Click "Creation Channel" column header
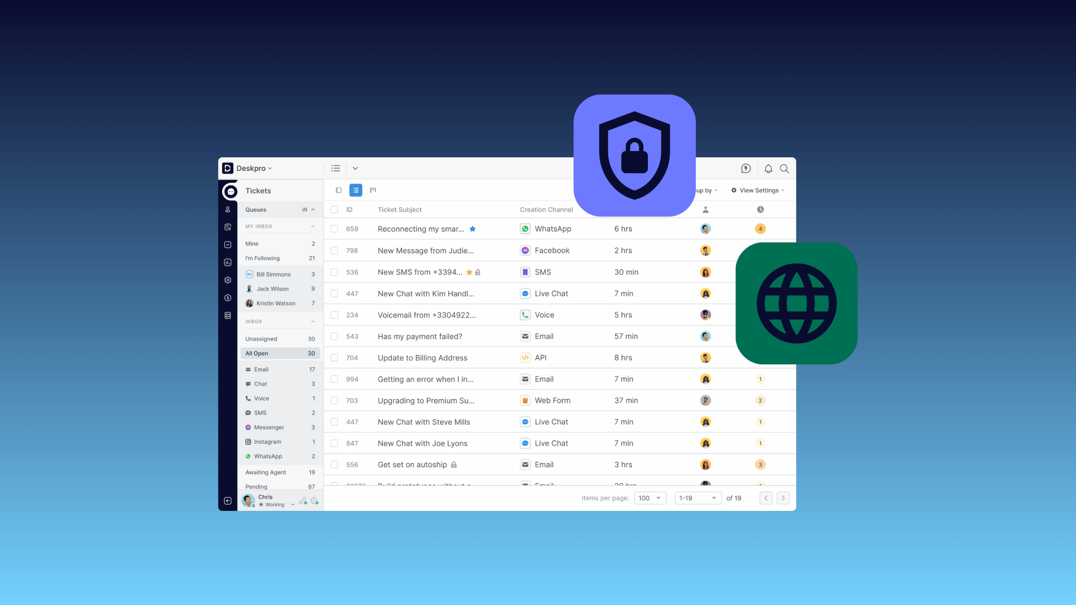This screenshot has height=605, width=1076. (547, 210)
